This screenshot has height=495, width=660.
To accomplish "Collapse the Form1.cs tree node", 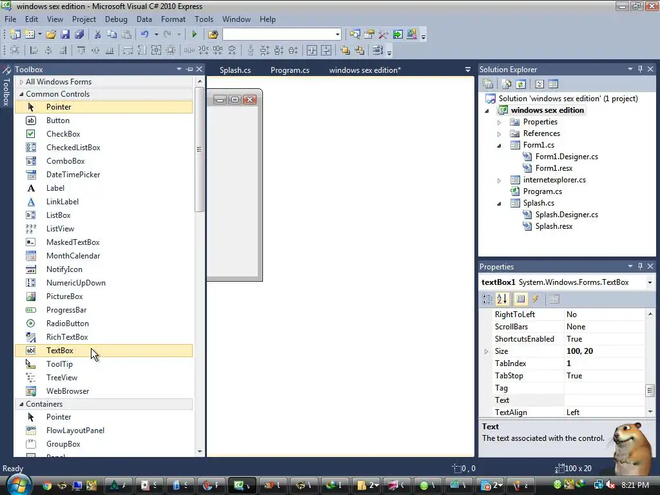I will pyautogui.click(x=500, y=146).
